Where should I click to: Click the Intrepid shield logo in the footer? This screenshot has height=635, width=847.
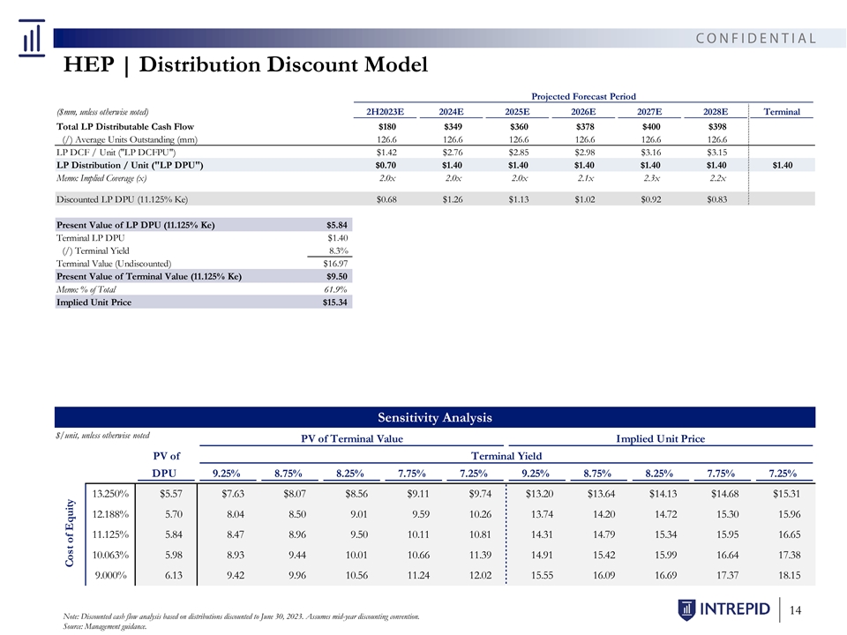click(x=686, y=609)
